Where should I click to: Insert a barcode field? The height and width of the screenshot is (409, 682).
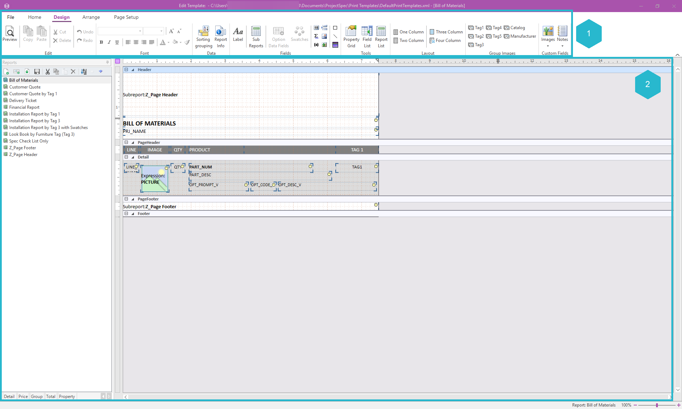pos(316,28)
